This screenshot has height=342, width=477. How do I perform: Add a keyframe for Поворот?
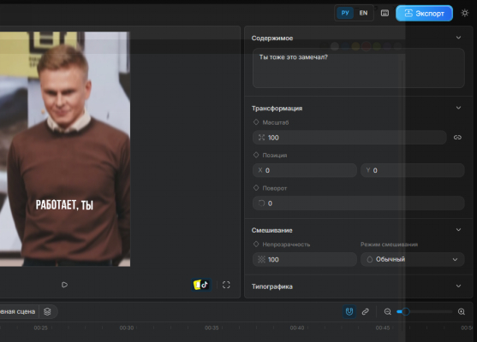tap(256, 188)
